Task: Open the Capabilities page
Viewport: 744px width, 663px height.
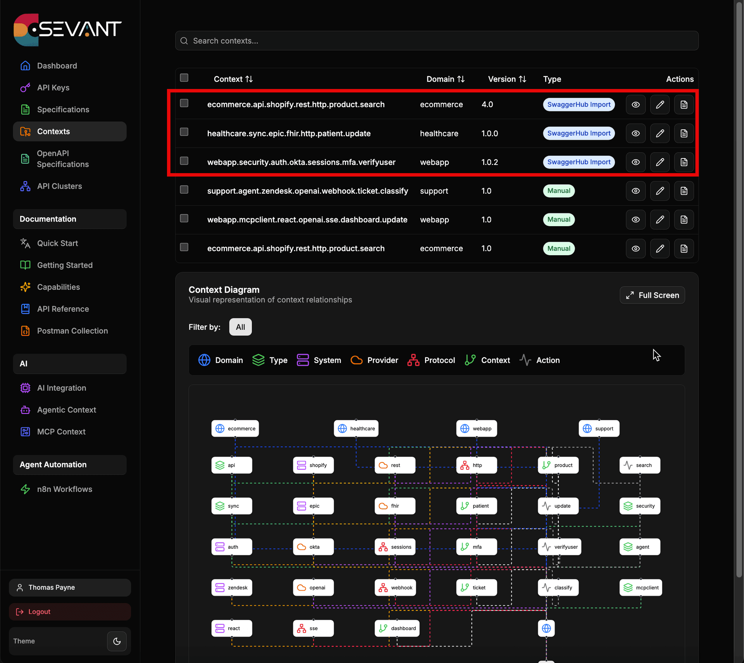Action: (x=70, y=287)
